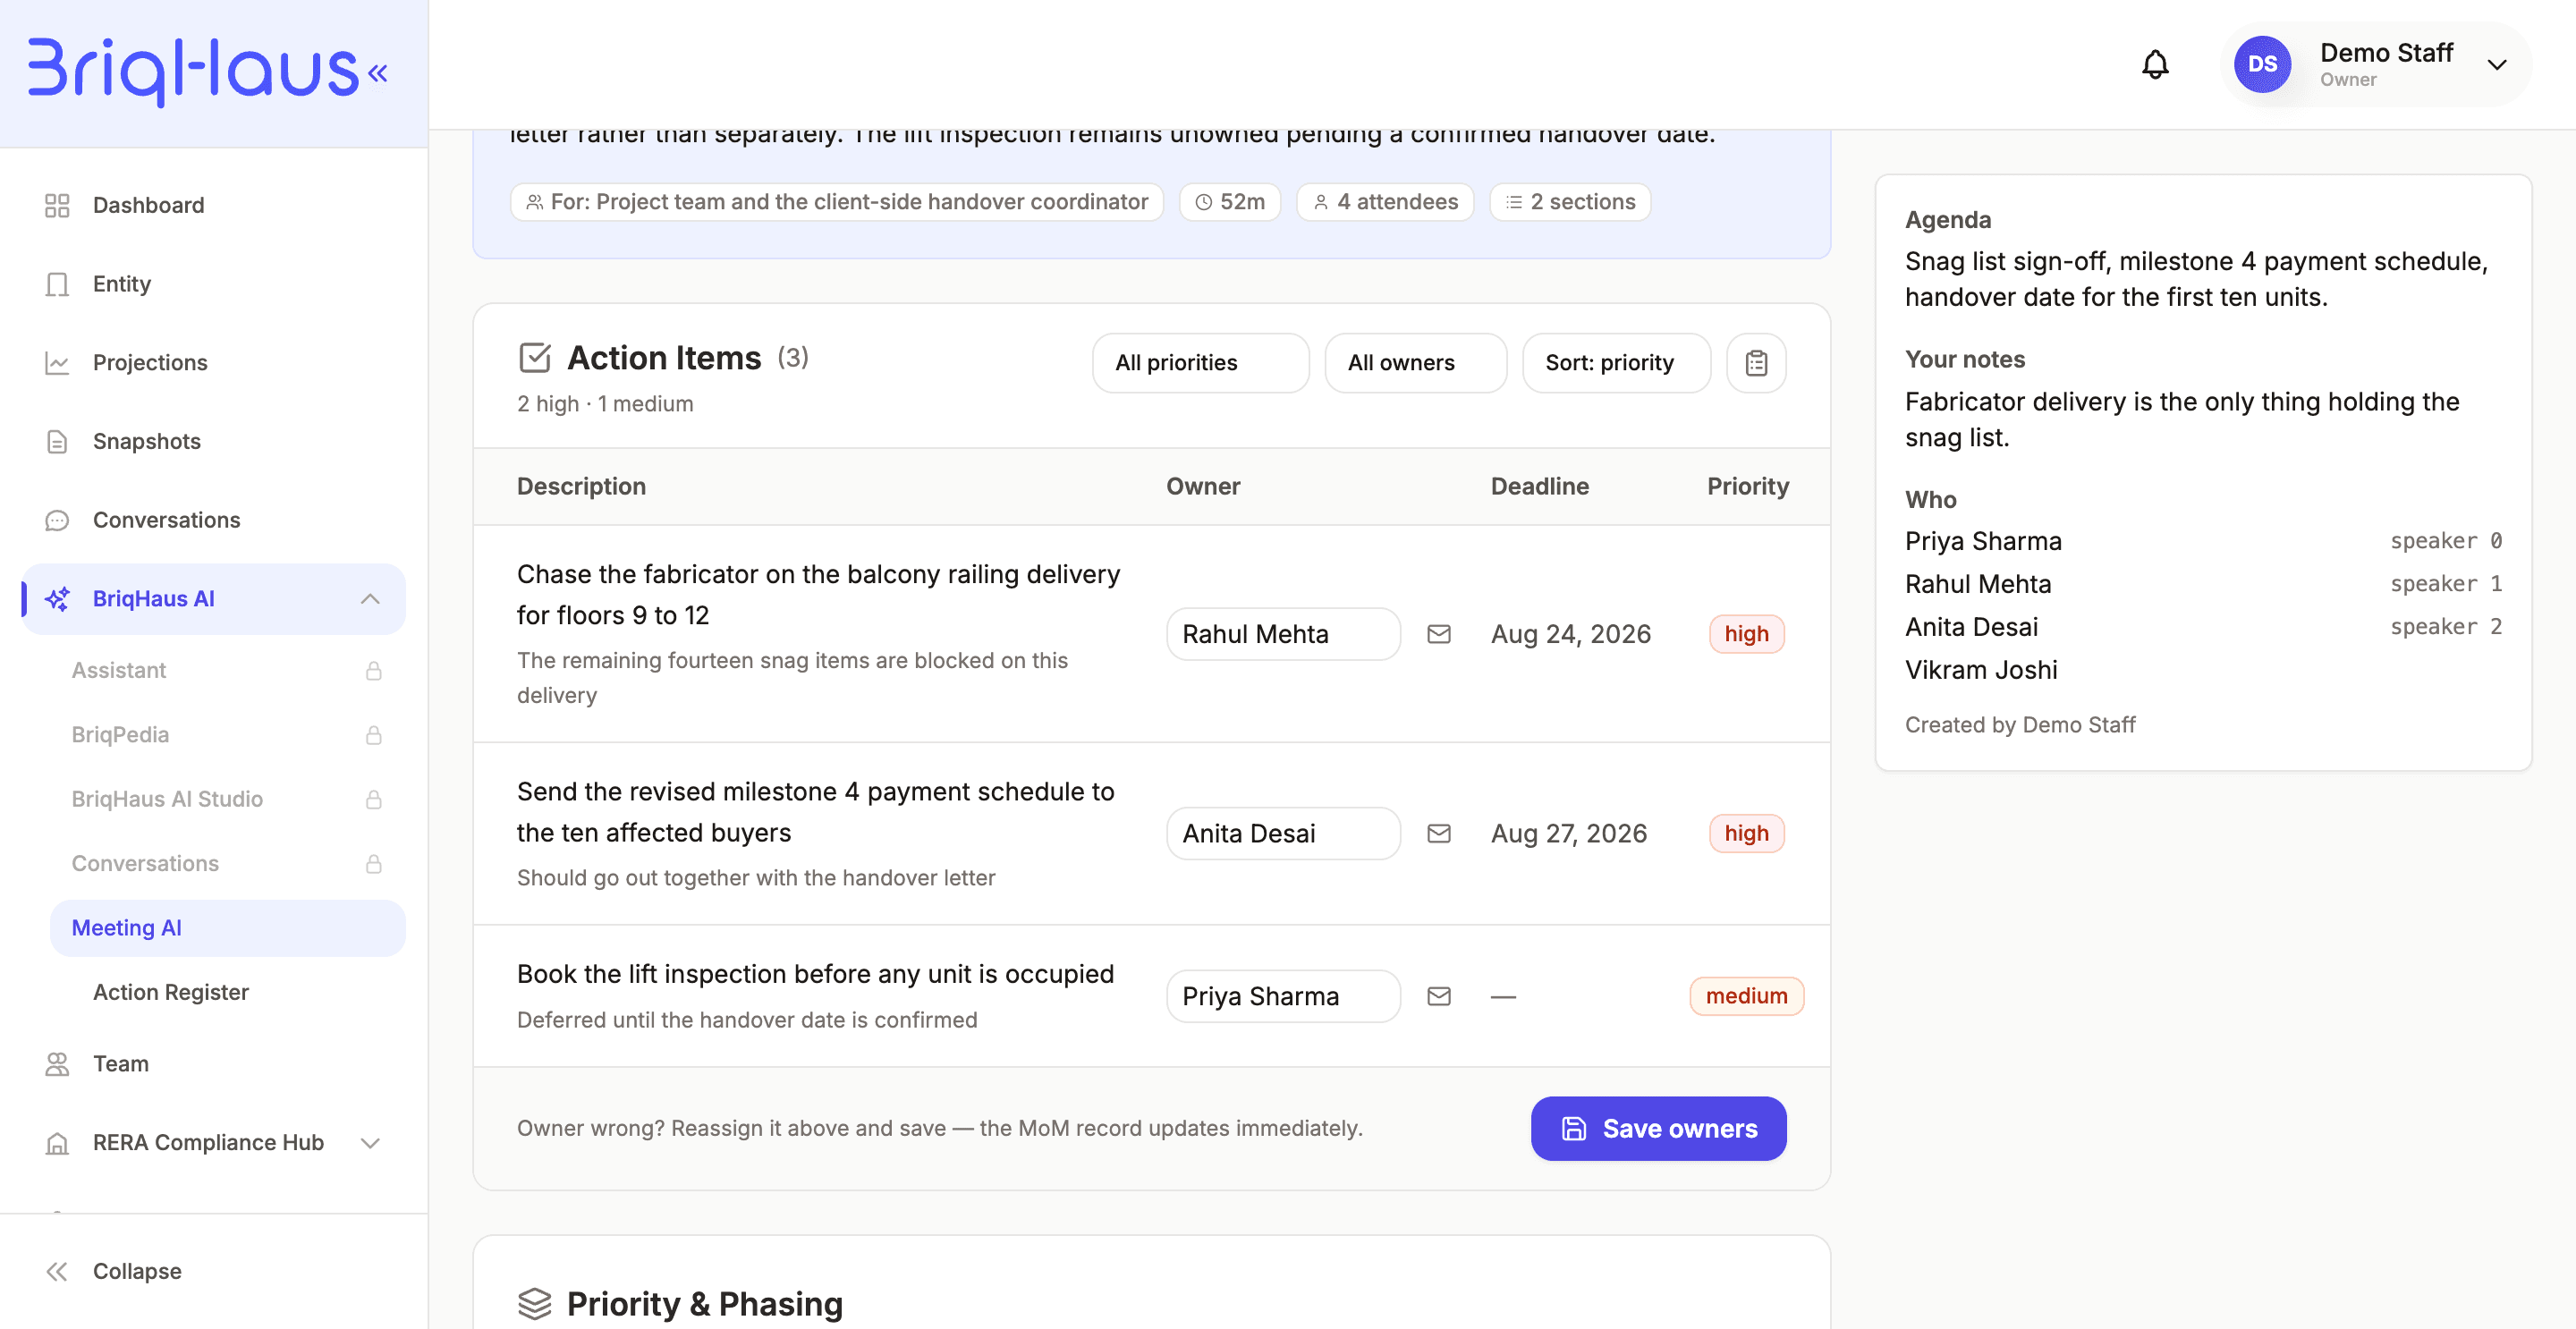Click the empty deadline dash for lift inspection

1503,997
